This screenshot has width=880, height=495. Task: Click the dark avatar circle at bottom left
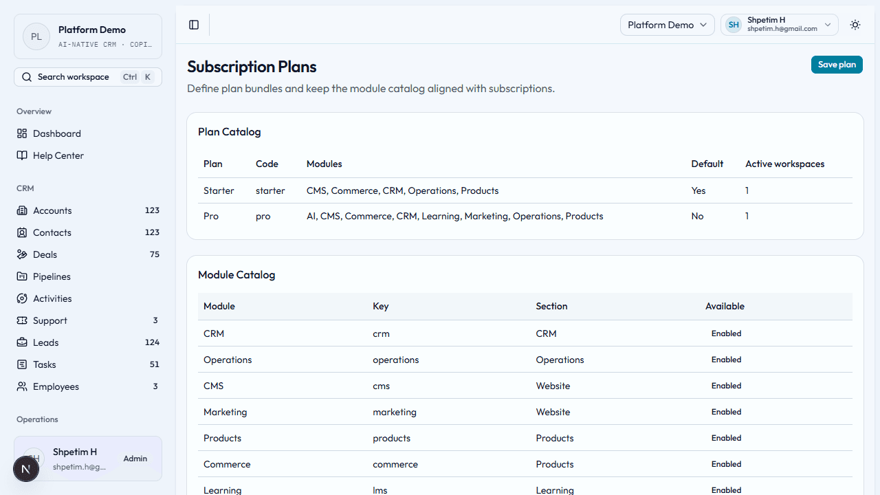point(26,468)
